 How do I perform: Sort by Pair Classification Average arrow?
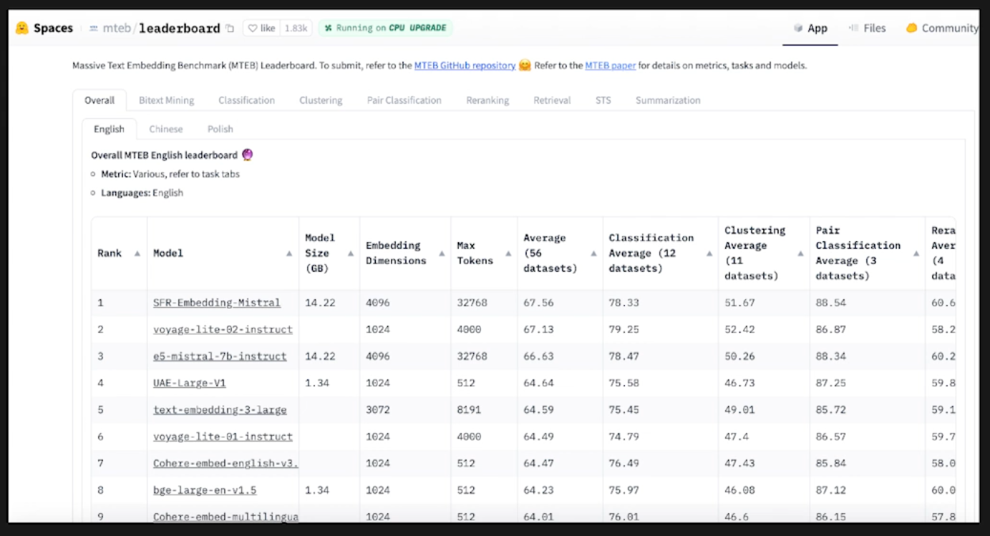click(x=916, y=253)
